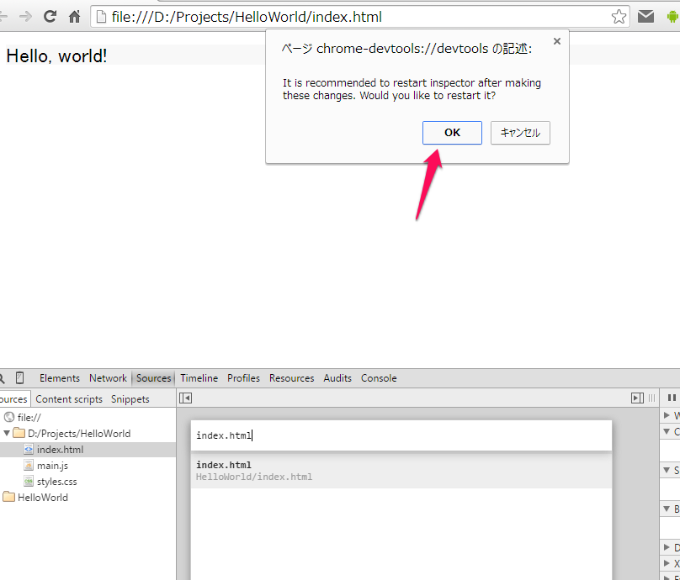Image resolution: width=680 pixels, height=580 pixels.
Task: Select the Elements inspection magnifier icon
Action: pyautogui.click(x=4, y=378)
